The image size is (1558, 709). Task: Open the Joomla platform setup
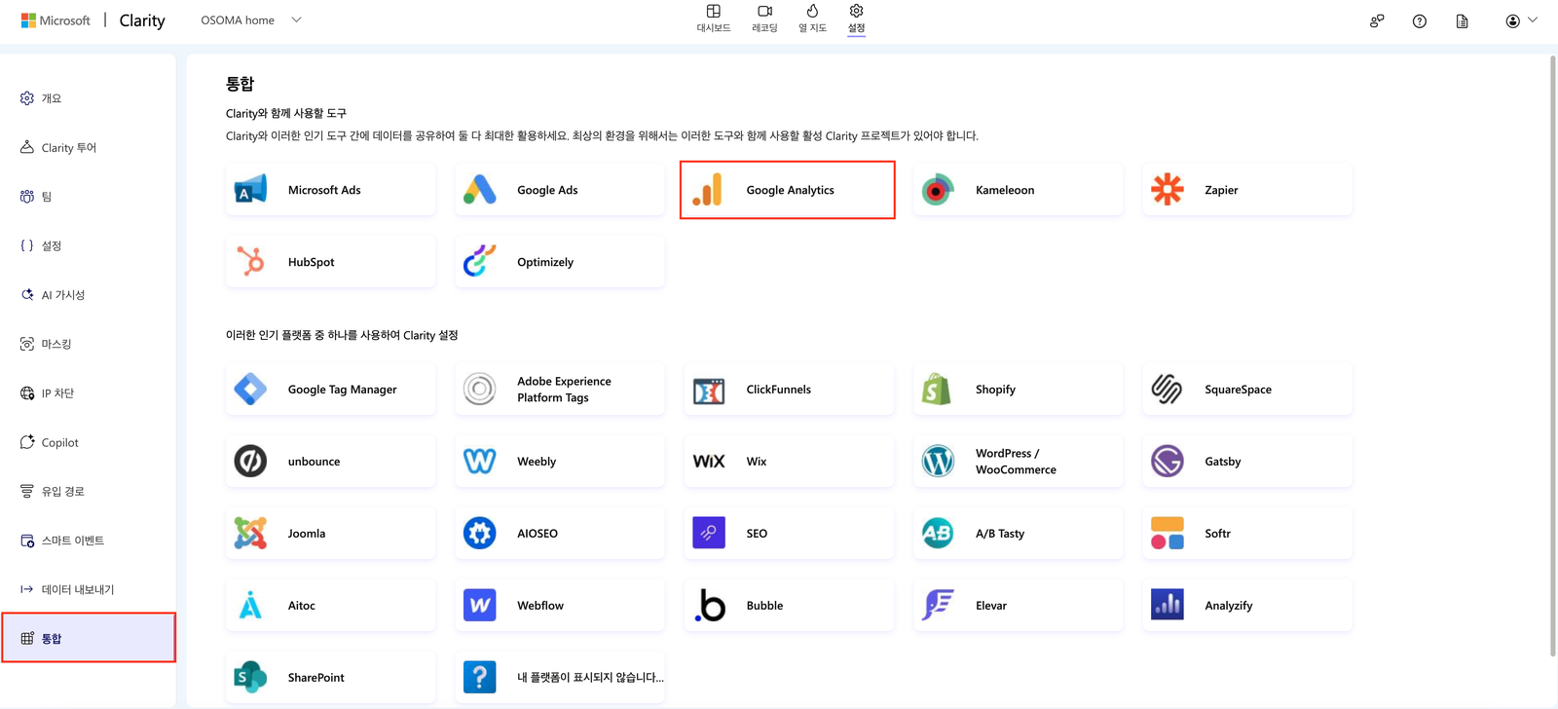[330, 534]
